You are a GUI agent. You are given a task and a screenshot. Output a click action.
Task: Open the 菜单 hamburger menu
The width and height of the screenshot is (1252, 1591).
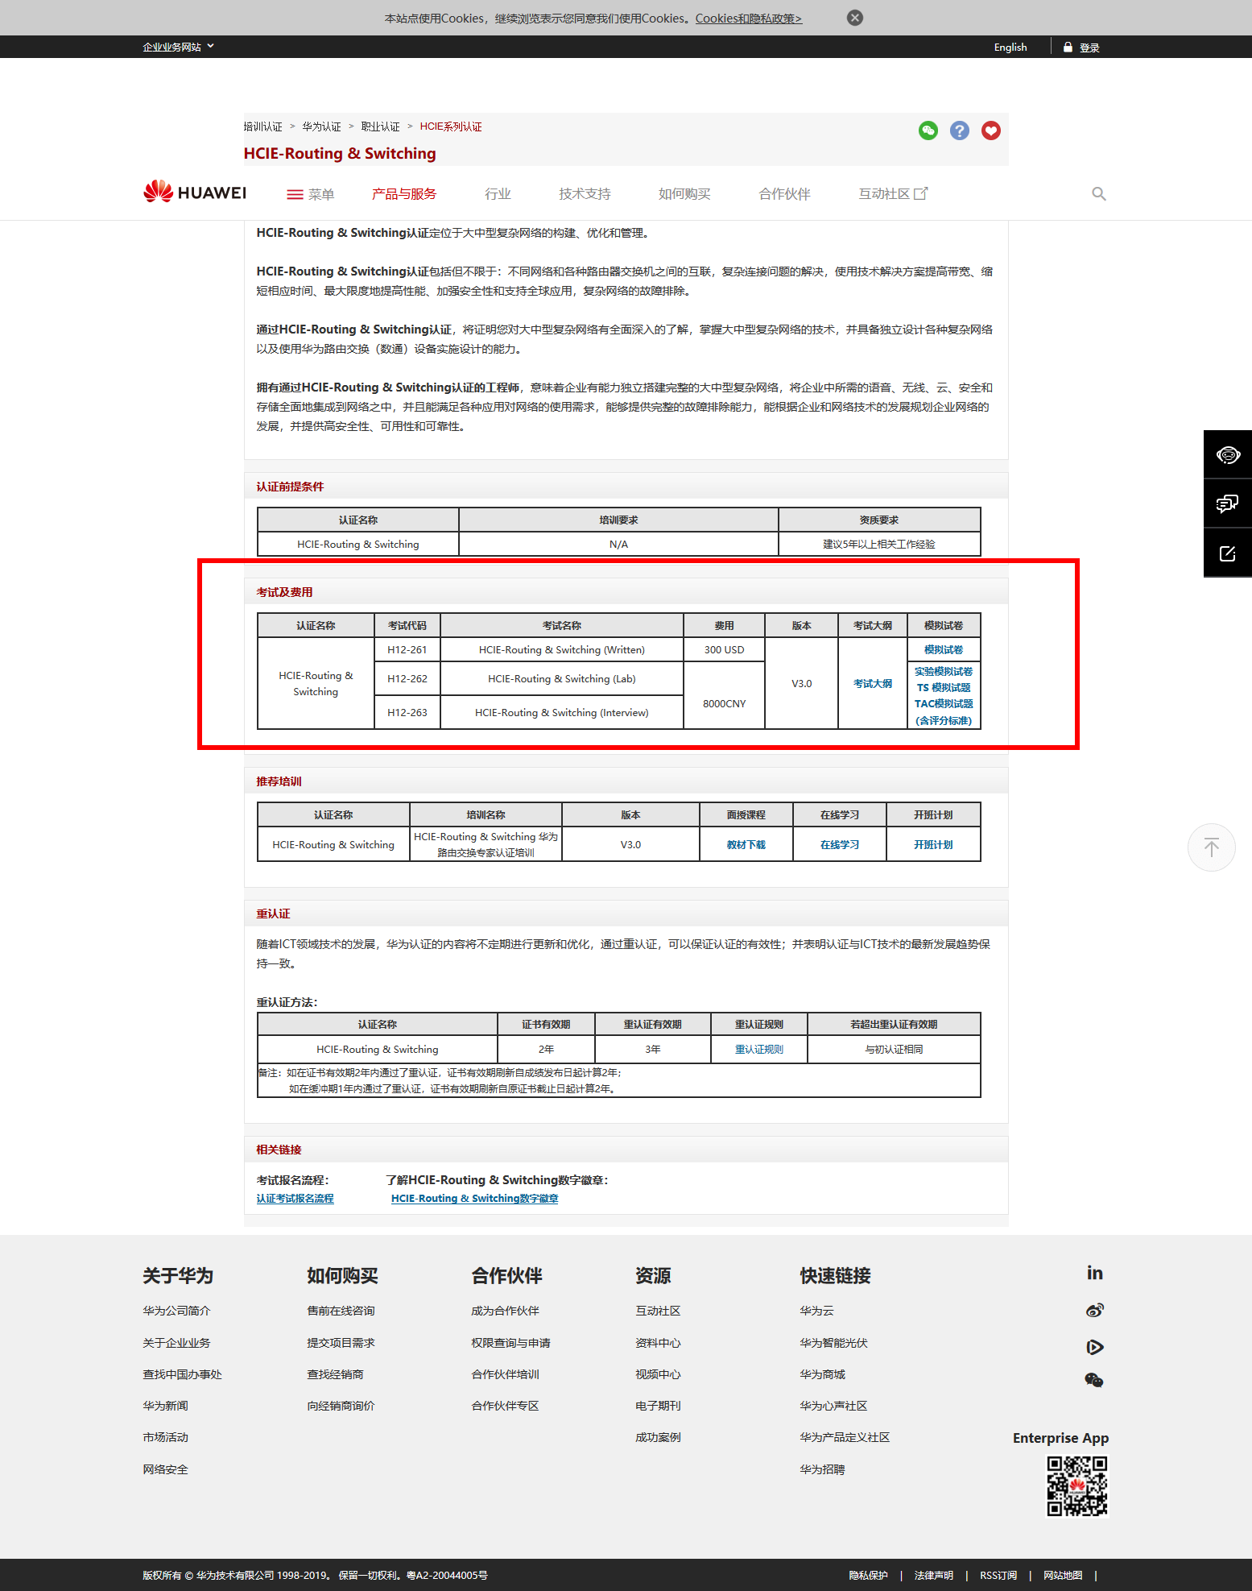tap(310, 194)
